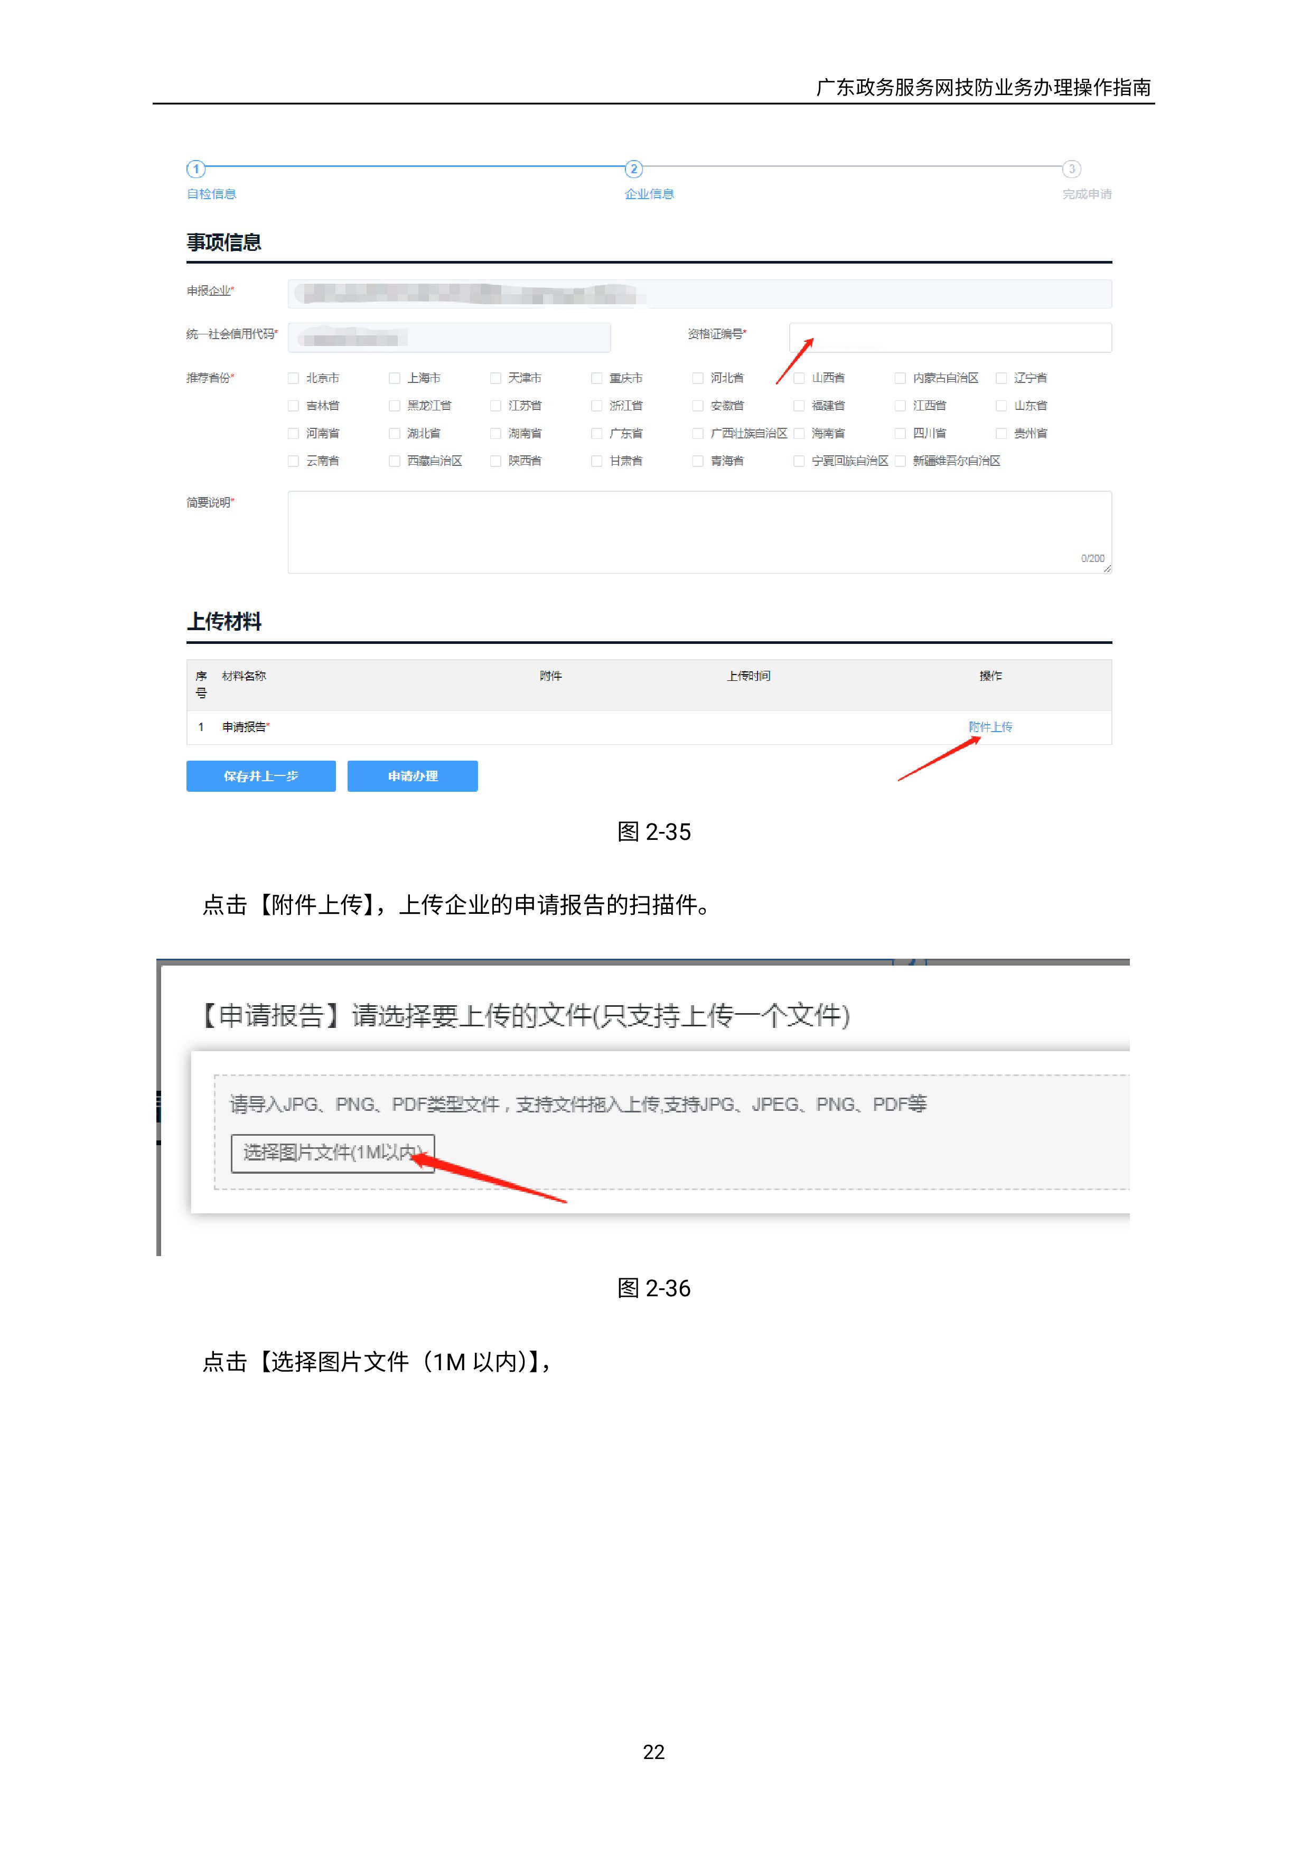Tick the 江西省 checkbox

pos(900,405)
